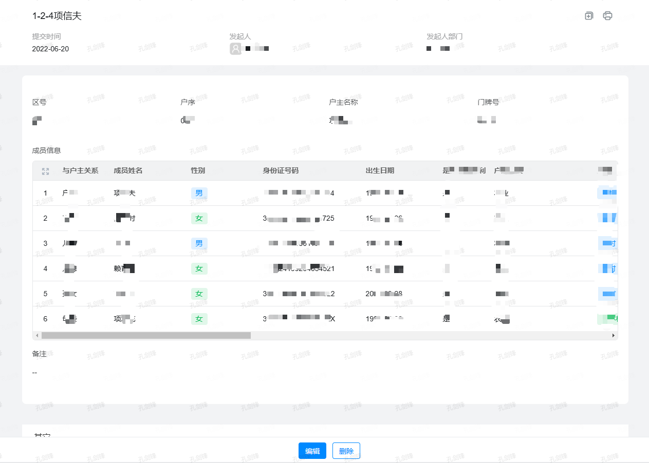The height and width of the screenshot is (463, 649).
Task: Click the 男 tag in row 3
Action: 199,243
